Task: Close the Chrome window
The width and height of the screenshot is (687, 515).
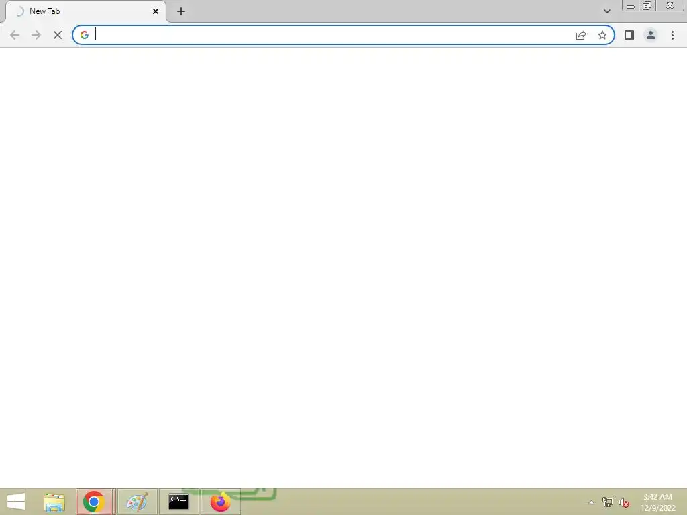Action: (x=670, y=5)
